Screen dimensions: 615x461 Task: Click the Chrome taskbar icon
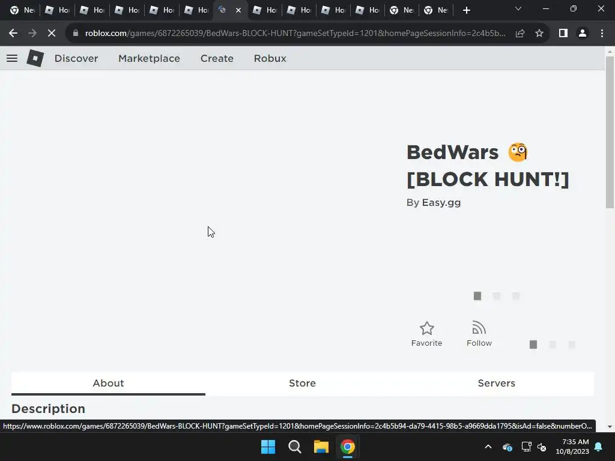(x=348, y=447)
